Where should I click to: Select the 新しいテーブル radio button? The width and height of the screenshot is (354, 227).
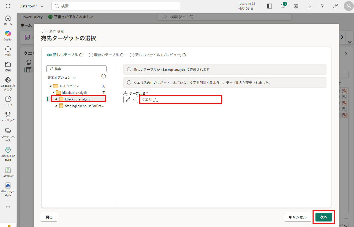[50, 55]
